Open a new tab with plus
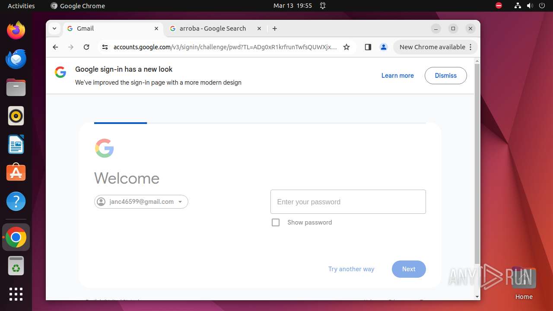The image size is (553, 311). [x=275, y=29]
